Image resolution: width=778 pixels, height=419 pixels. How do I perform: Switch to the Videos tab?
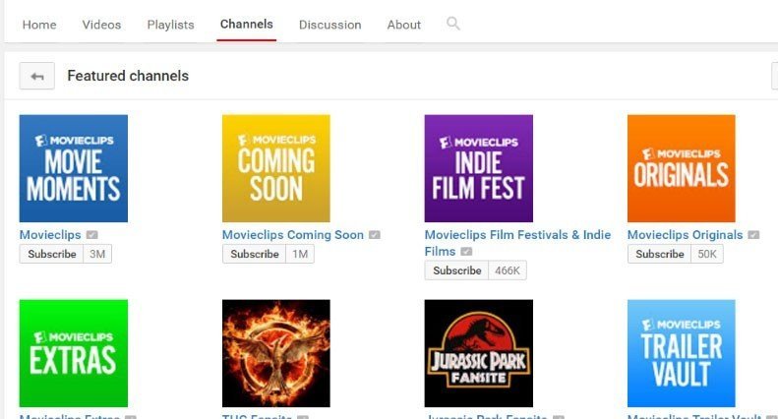point(101,25)
